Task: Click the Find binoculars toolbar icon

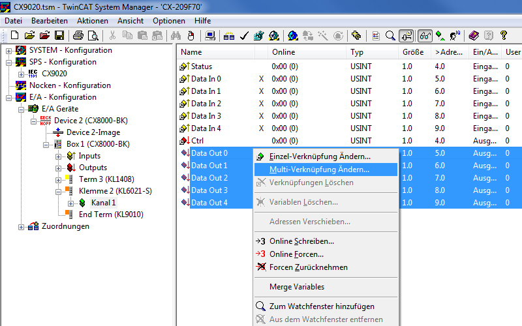Action: click(176, 35)
